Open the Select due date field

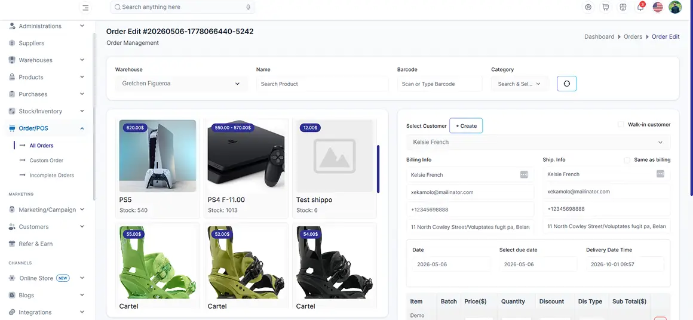click(x=538, y=264)
